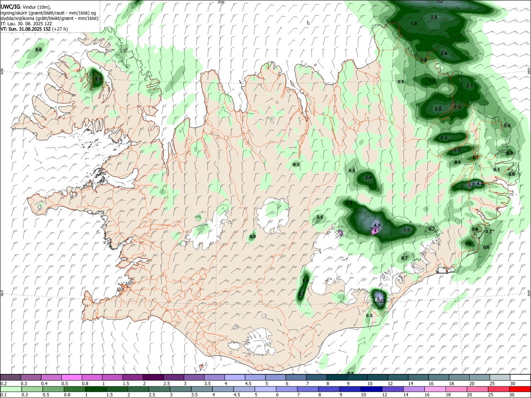Viewport: 531px width, 398px height.
Task: Select the 'slydda/snjókoma' description line
Action: pos(49,18)
